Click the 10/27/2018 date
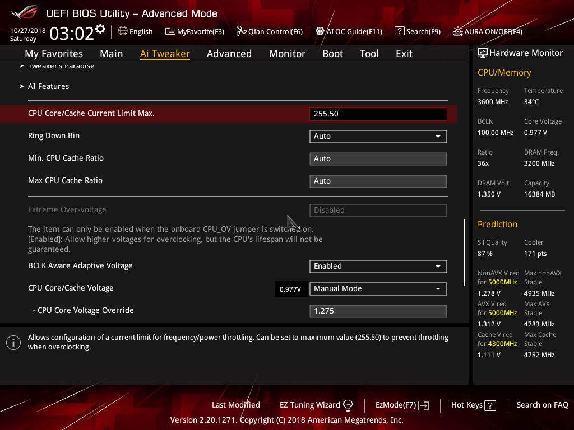The height and width of the screenshot is (430, 574). tap(28, 30)
